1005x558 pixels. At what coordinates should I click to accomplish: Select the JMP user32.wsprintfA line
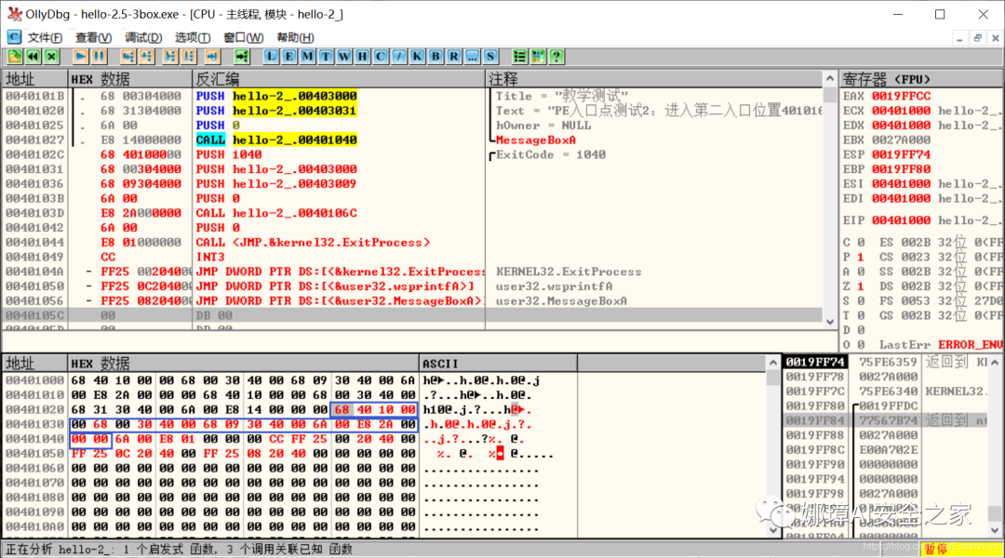[x=335, y=286]
